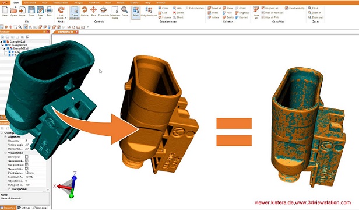Pick the Selection frame tool

[x=115, y=13]
